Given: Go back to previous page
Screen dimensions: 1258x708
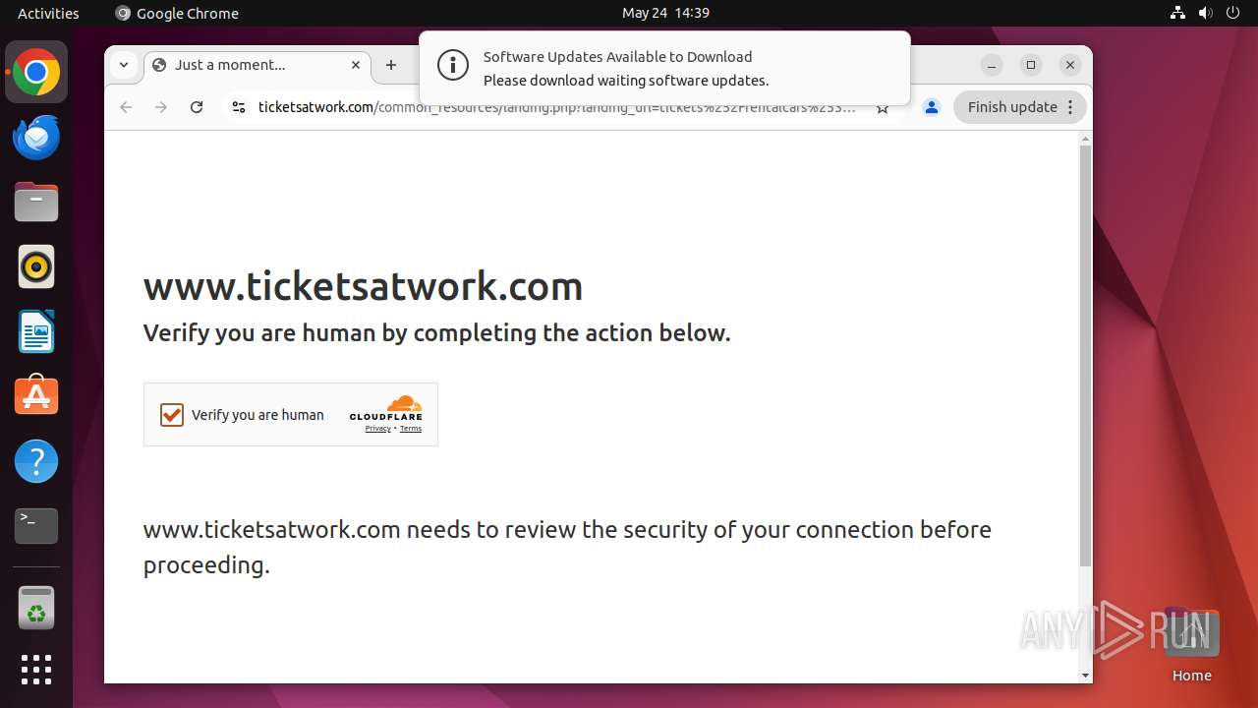Looking at the screenshot, I should (126, 107).
